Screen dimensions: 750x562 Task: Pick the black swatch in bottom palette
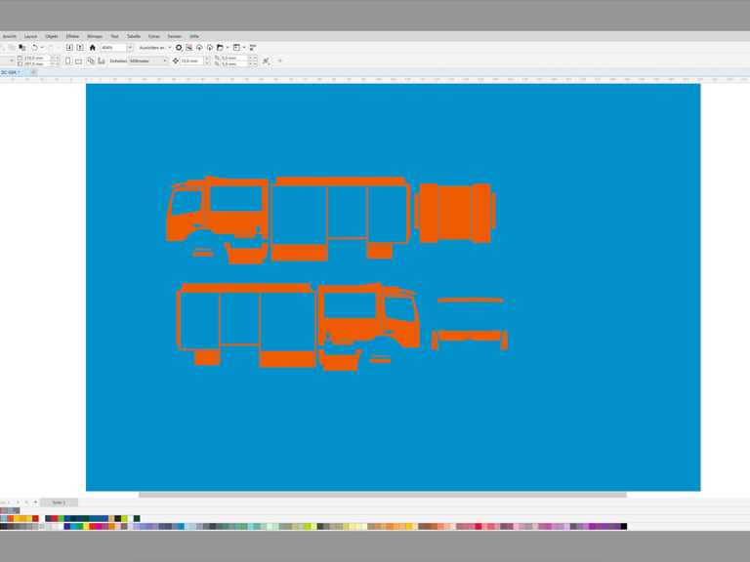tap(624, 527)
